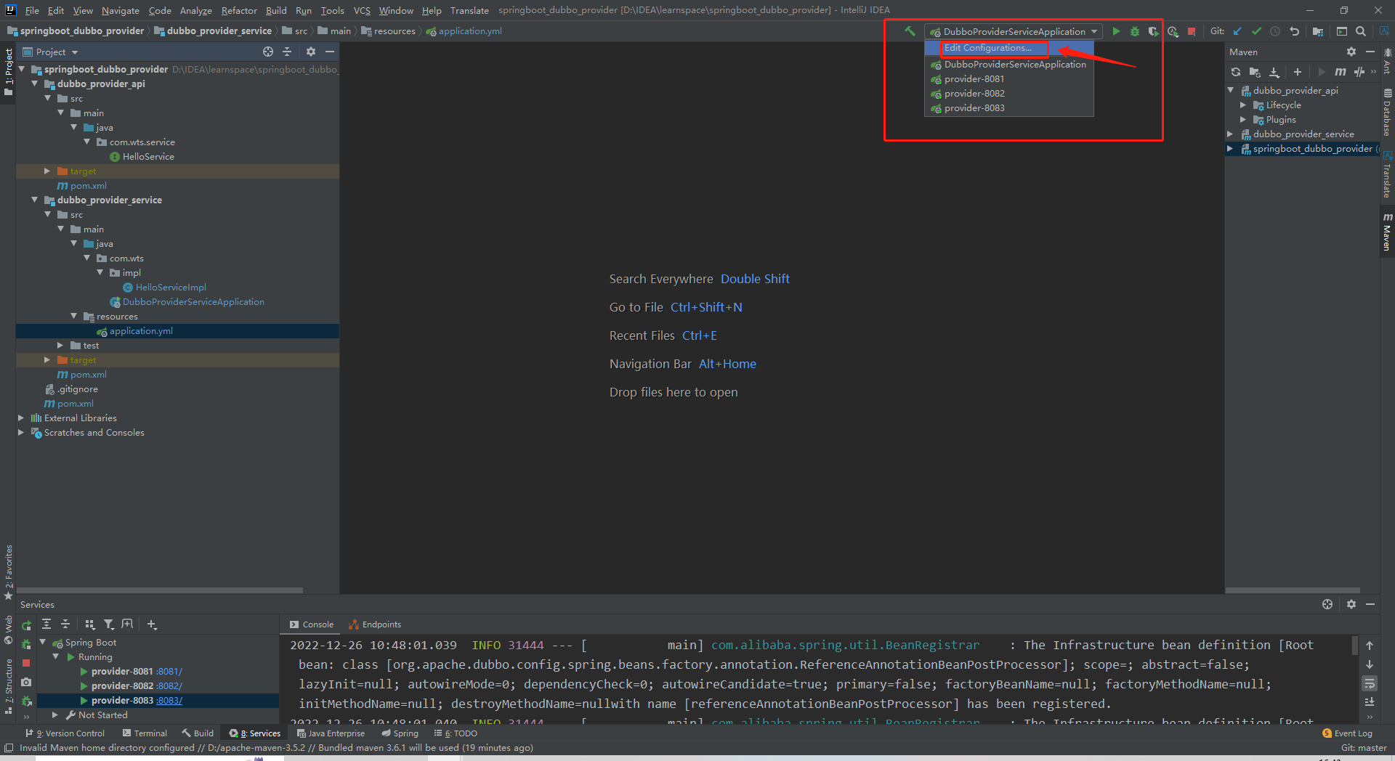Toggle the Ant tool window side tab
Image resolution: width=1395 pixels, height=761 pixels.
pos(1387,61)
